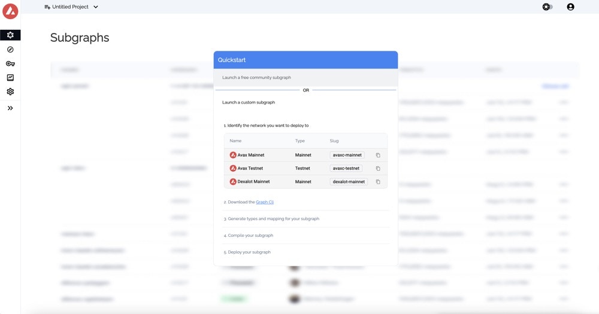
Task: Click the Subgraphs page heading
Action: click(80, 38)
